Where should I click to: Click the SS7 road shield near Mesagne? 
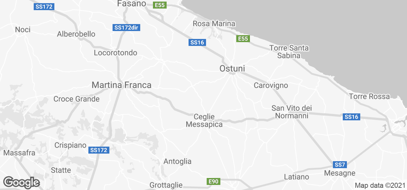(x=340, y=165)
